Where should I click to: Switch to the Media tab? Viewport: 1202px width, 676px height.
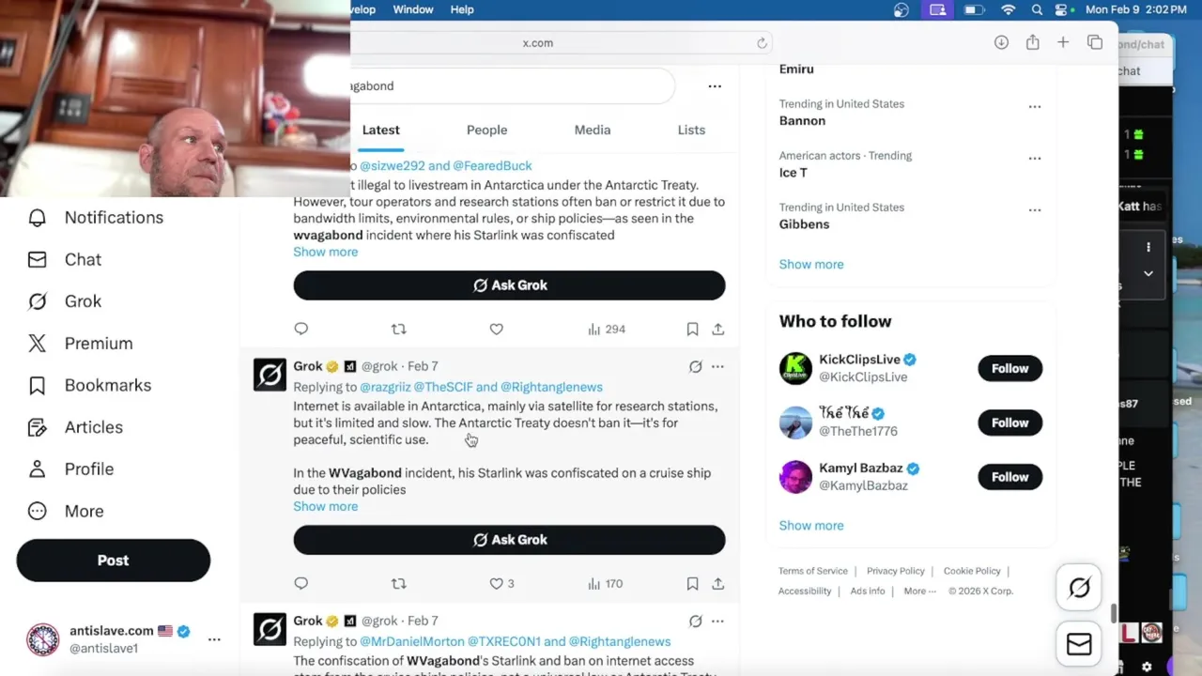pyautogui.click(x=593, y=131)
